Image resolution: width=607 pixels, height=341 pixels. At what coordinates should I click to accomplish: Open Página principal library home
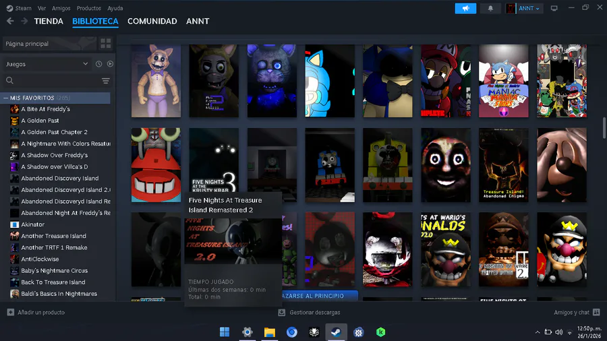click(49, 44)
